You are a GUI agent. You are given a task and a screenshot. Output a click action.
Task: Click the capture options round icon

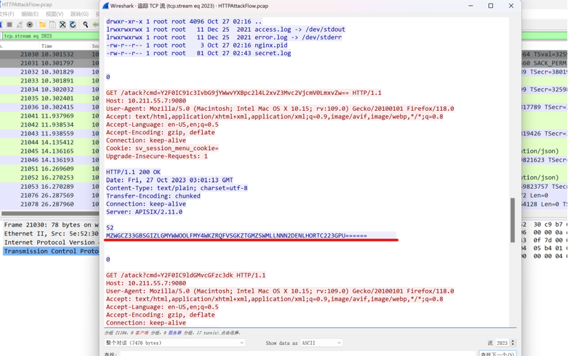(x=30, y=25)
